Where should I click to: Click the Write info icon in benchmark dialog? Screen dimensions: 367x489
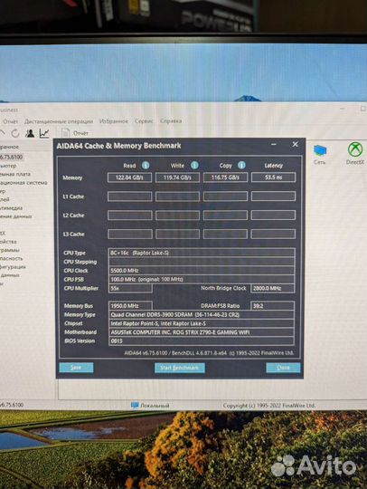coord(194,165)
